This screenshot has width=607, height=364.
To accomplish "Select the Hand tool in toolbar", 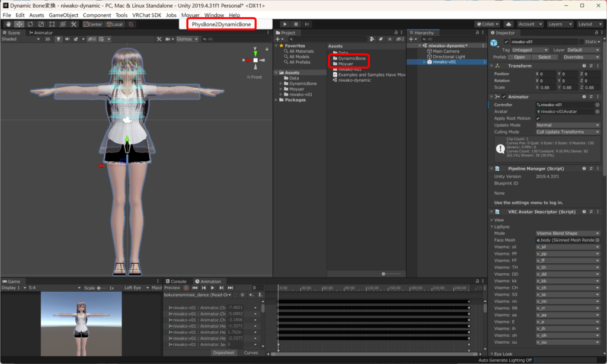I will [8, 24].
